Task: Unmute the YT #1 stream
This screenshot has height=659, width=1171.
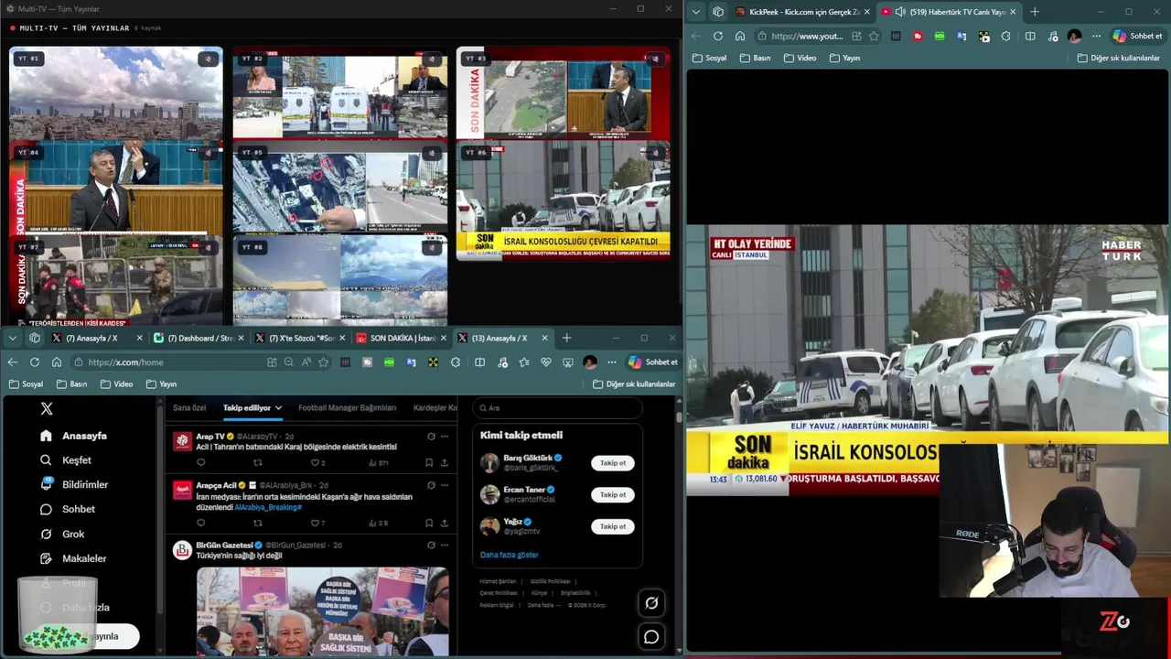Action: pyautogui.click(x=208, y=59)
